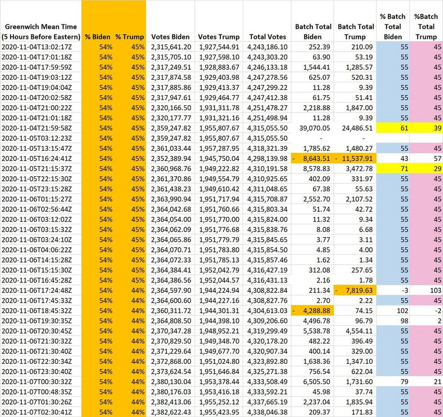Click Votes Trump value 1,927,544.91
This screenshot has width=443, height=417.
click(219, 47)
